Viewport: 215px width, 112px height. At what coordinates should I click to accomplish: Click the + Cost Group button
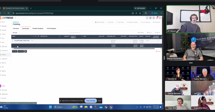(x=120, y=22)
